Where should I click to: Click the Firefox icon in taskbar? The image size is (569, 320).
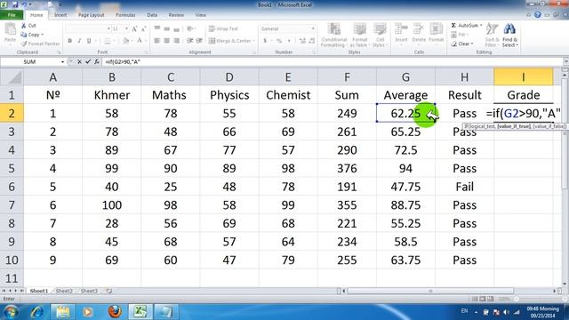point(115,312)
